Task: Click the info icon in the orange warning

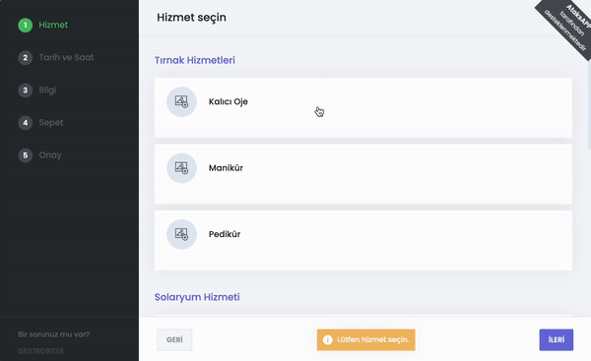Action: (x=328, y=340)
